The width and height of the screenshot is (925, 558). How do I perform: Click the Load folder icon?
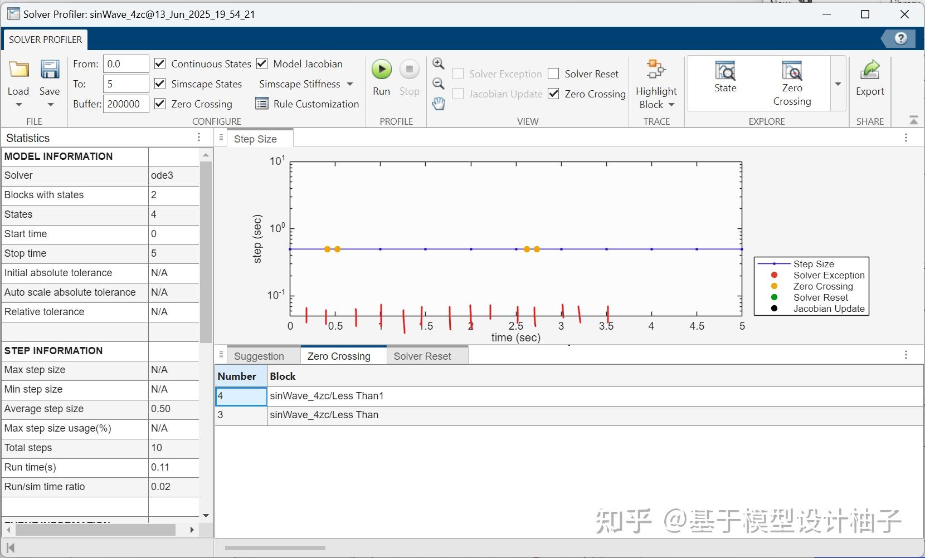point(18,70)
